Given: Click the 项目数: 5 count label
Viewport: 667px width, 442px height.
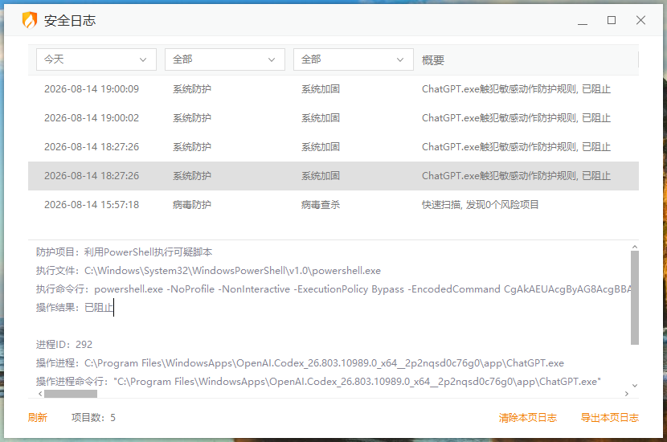Looking at the screenshot, I should (93, 417).
